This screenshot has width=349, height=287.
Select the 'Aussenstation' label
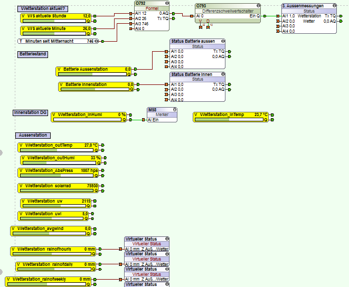(33, 135)
